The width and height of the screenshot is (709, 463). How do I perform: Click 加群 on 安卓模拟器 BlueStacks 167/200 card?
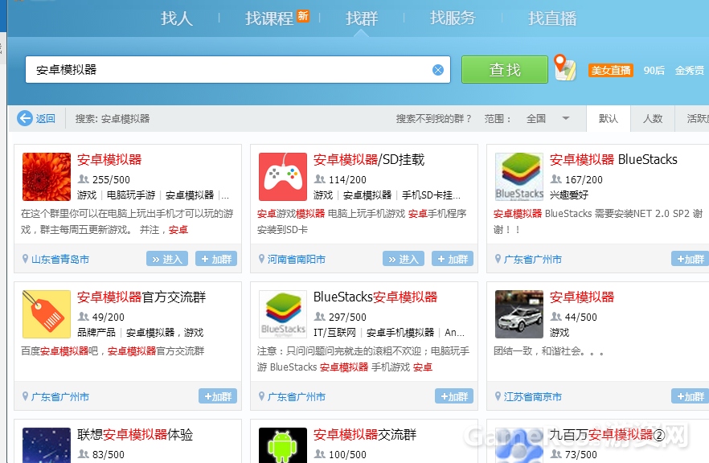(x=690, y=259)
